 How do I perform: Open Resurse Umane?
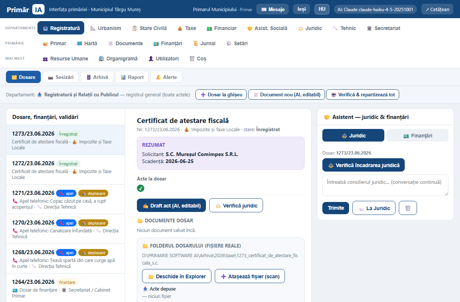65,59
